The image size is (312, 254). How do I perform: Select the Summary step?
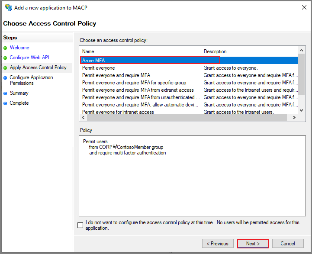[19, 93]
